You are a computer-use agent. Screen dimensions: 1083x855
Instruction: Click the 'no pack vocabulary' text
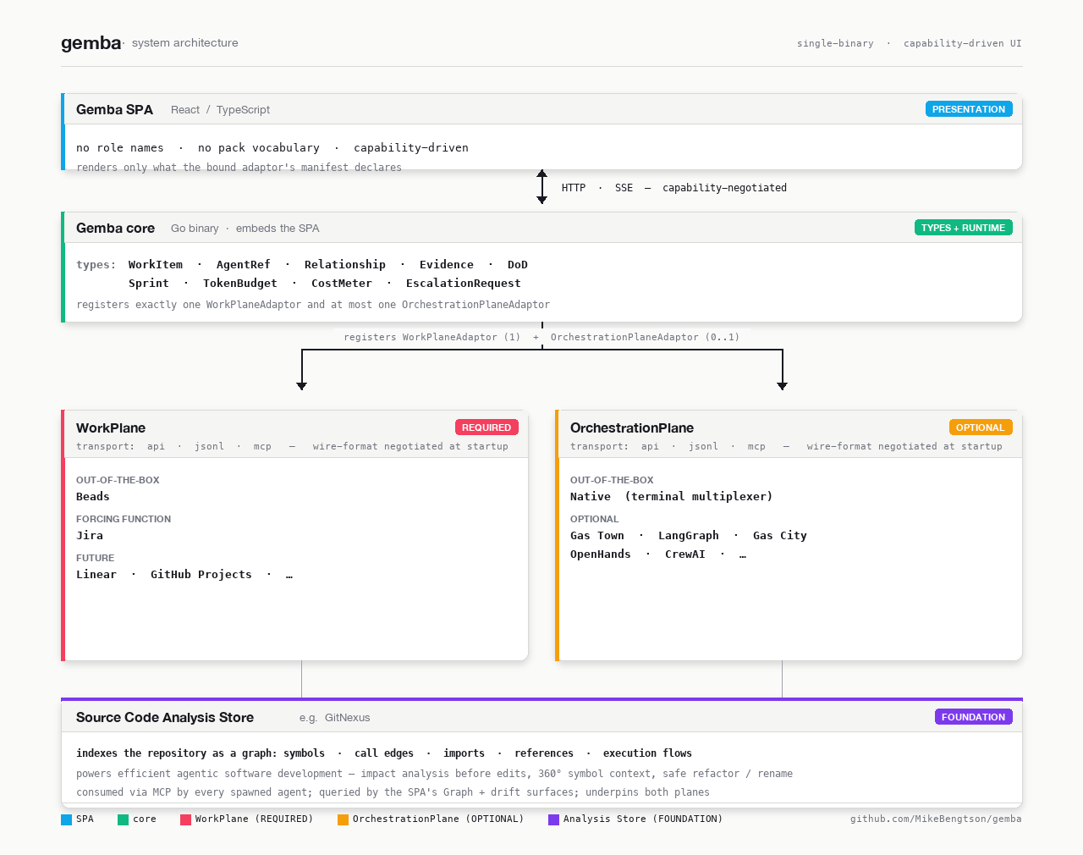click(259, 147)
